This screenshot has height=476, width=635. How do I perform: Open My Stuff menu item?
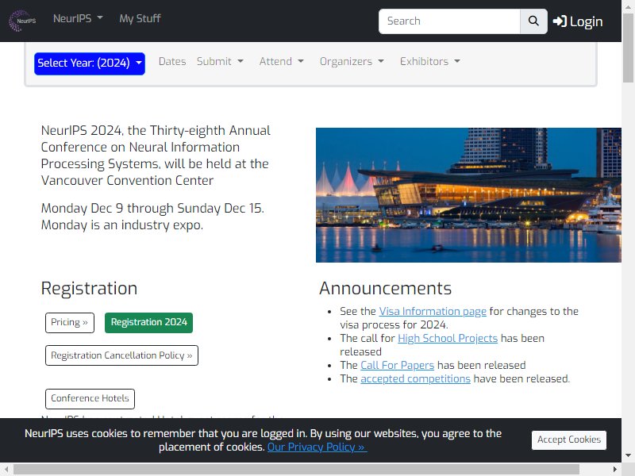pos(140,18)
